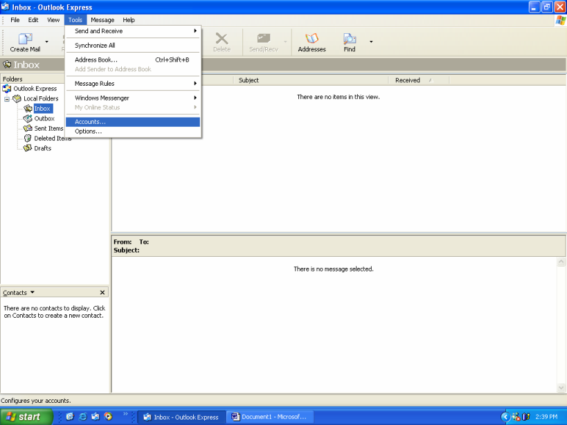This screenshot has width=567, height=425.
Task: Click 'There is no message selected.' text
Action: [334, 269]
